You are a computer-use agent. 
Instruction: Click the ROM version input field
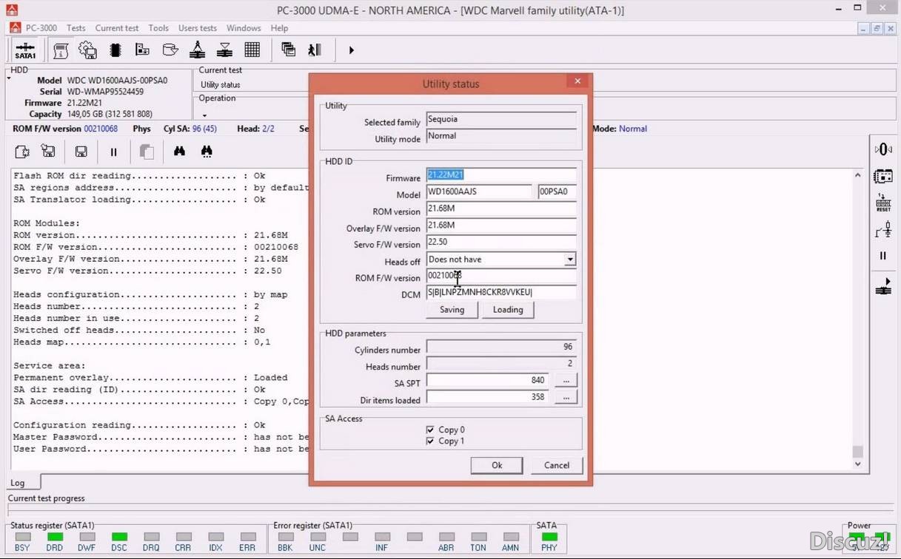(x=501, y=209)
